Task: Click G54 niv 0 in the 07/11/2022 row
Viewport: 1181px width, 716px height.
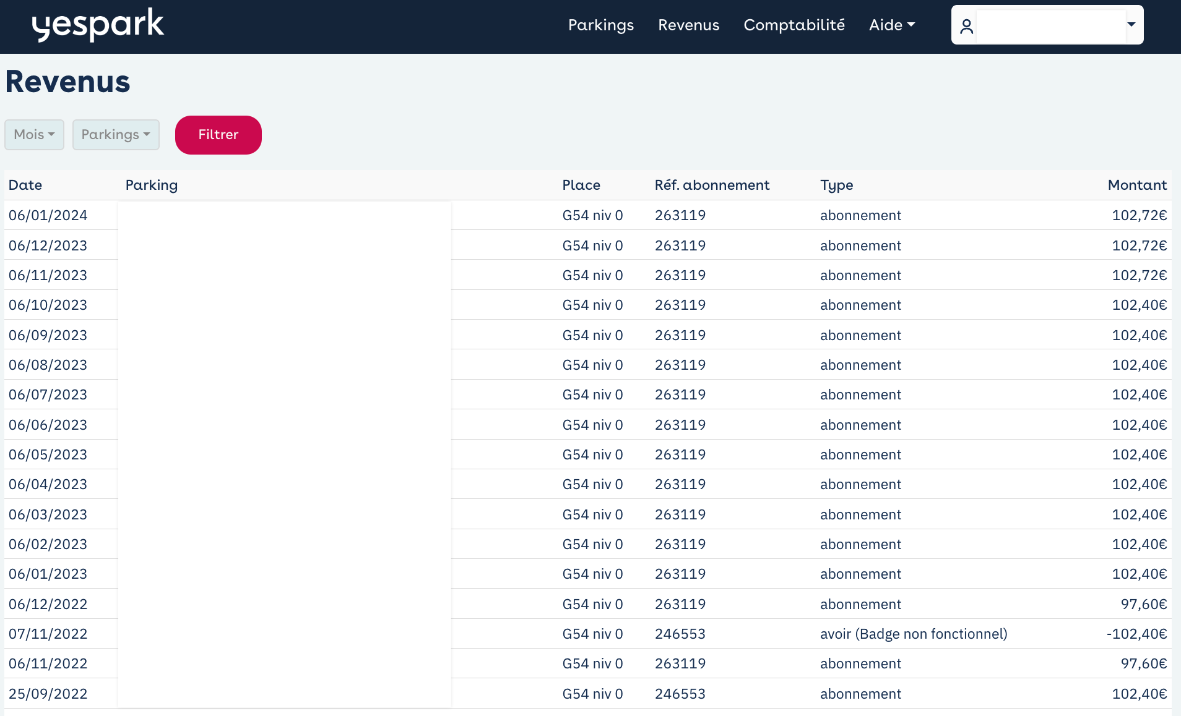Action: click(x=592, y=634)
